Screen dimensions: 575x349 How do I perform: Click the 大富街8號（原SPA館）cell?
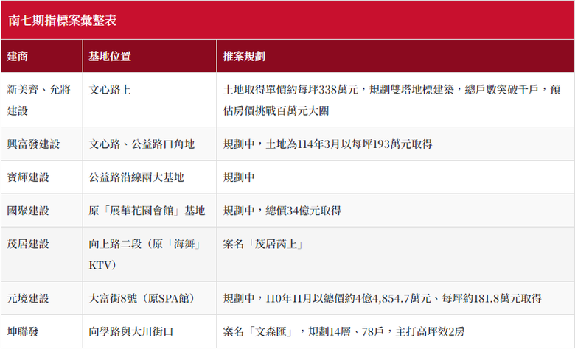pos(150,298)
